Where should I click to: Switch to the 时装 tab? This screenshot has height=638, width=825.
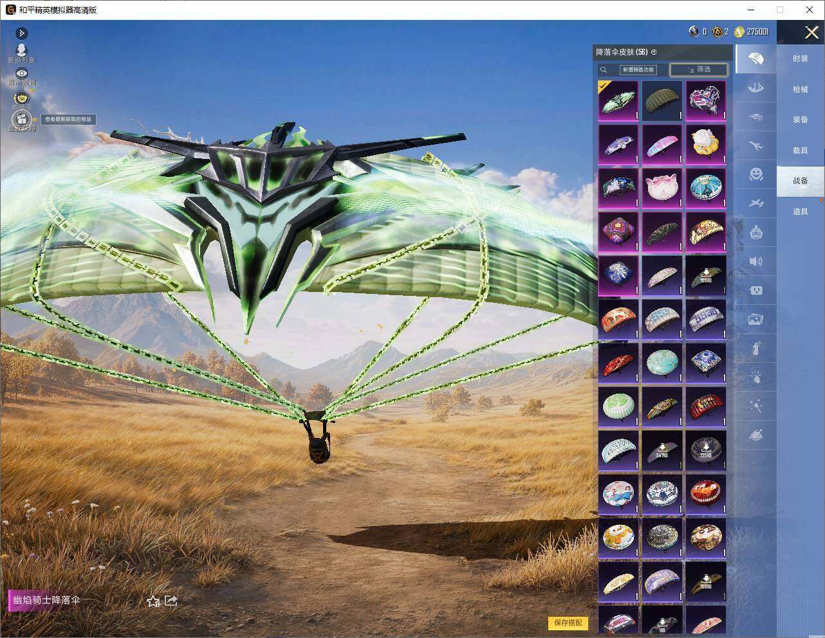pos(800,59)
